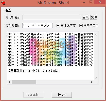Toggle the 文件名不变 checkbox

tap(58, 25)
